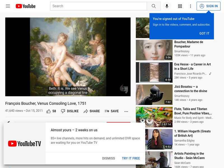Share the Venus Consoling Love video

[92, 111]
